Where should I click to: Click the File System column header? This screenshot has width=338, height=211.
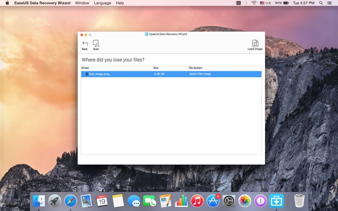click(224, 68)
